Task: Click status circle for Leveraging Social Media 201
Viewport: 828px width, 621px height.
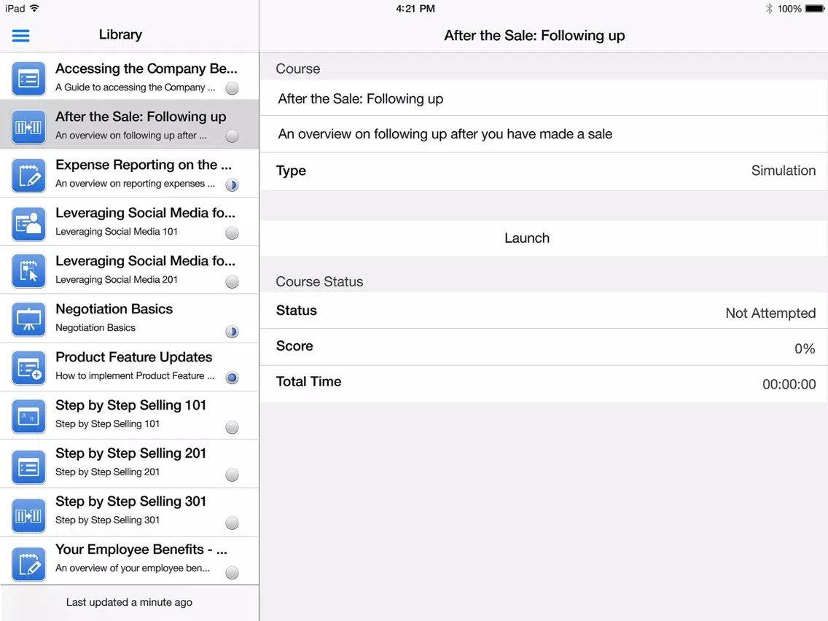Action: click(x=232, y=281)
